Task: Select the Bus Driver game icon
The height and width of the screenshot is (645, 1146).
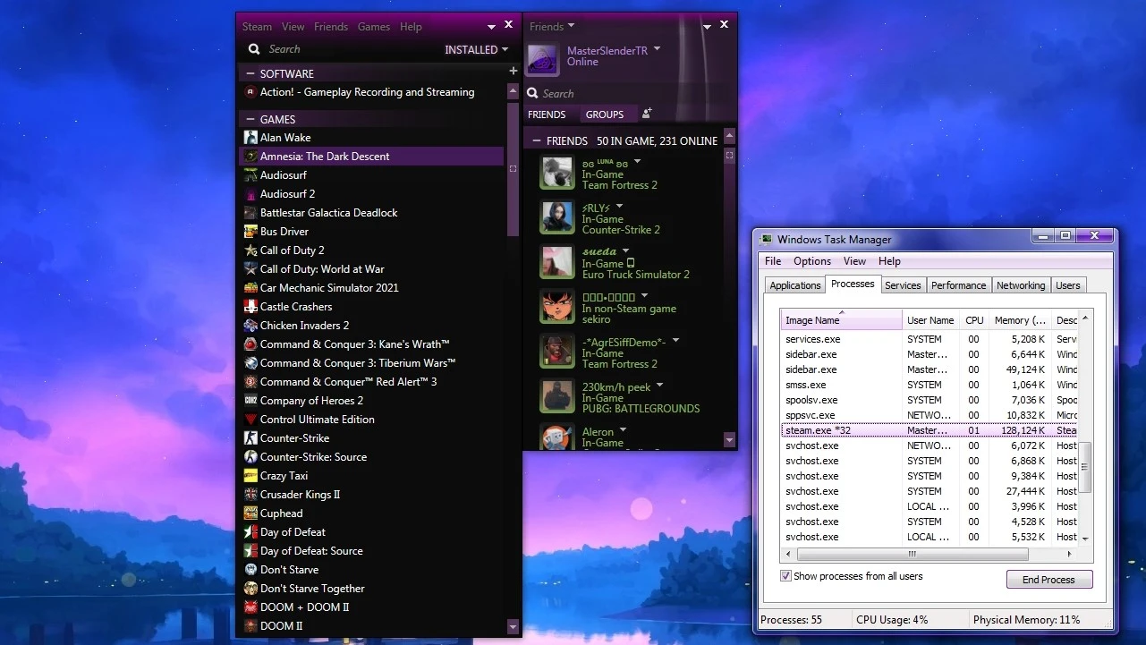Action: tap(250, 232)
